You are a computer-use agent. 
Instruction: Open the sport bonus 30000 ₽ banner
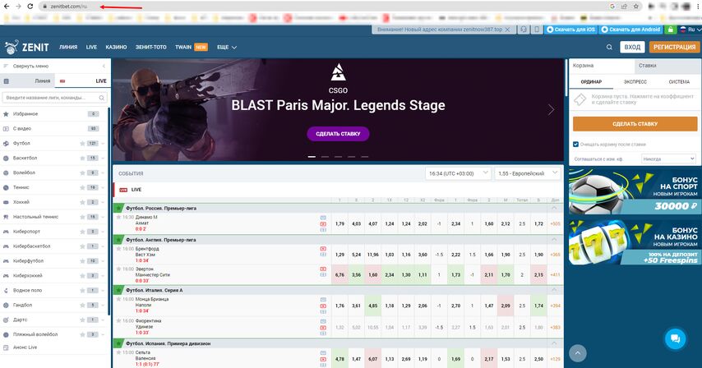pyautogui.click(x=635, y=192)
